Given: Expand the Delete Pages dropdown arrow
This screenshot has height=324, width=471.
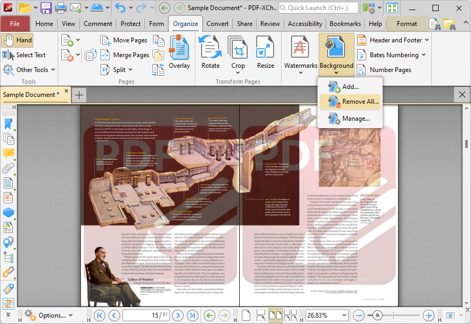Looking at the screenshot, I should [x=78, y=55].
